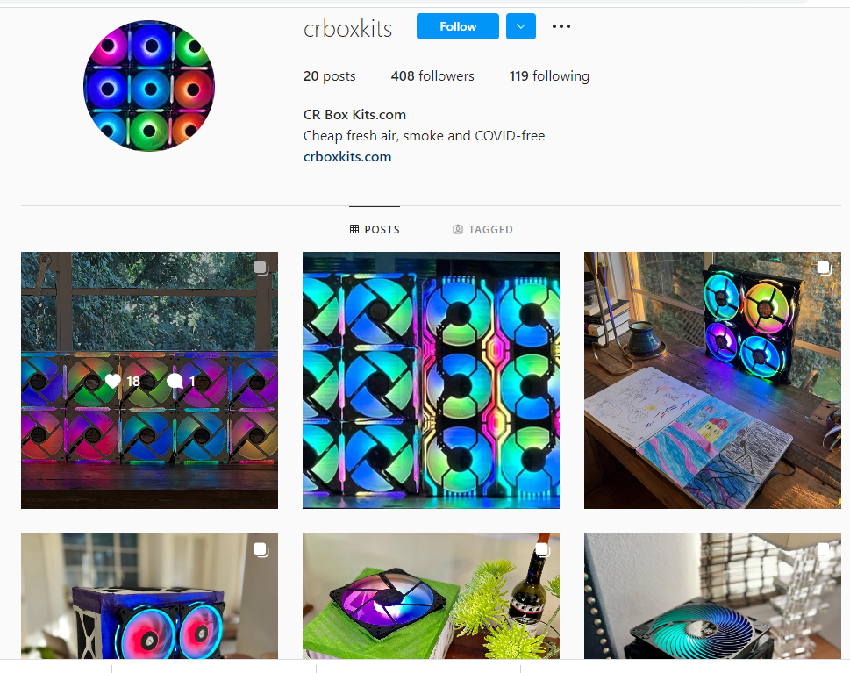Click the carousel icon on desk fan post
Viewport: 850px width, 673px height.
[x=824, y=268]
